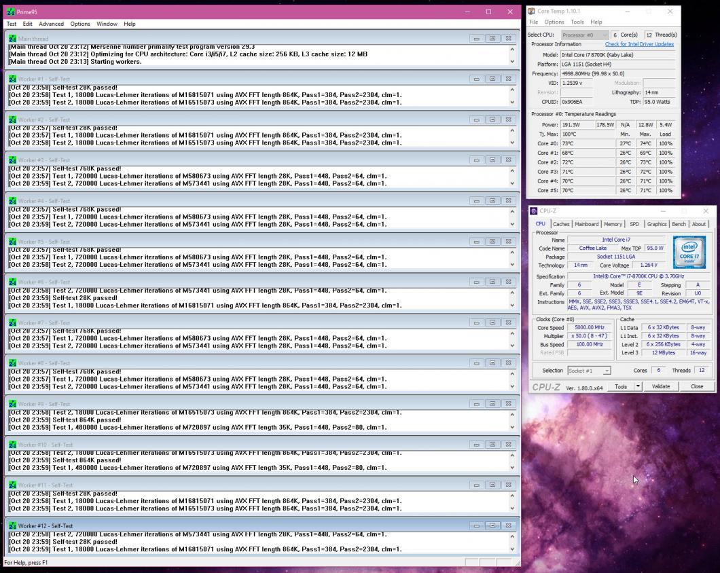Open Prime95 Options menu

[x=80, y=24]
